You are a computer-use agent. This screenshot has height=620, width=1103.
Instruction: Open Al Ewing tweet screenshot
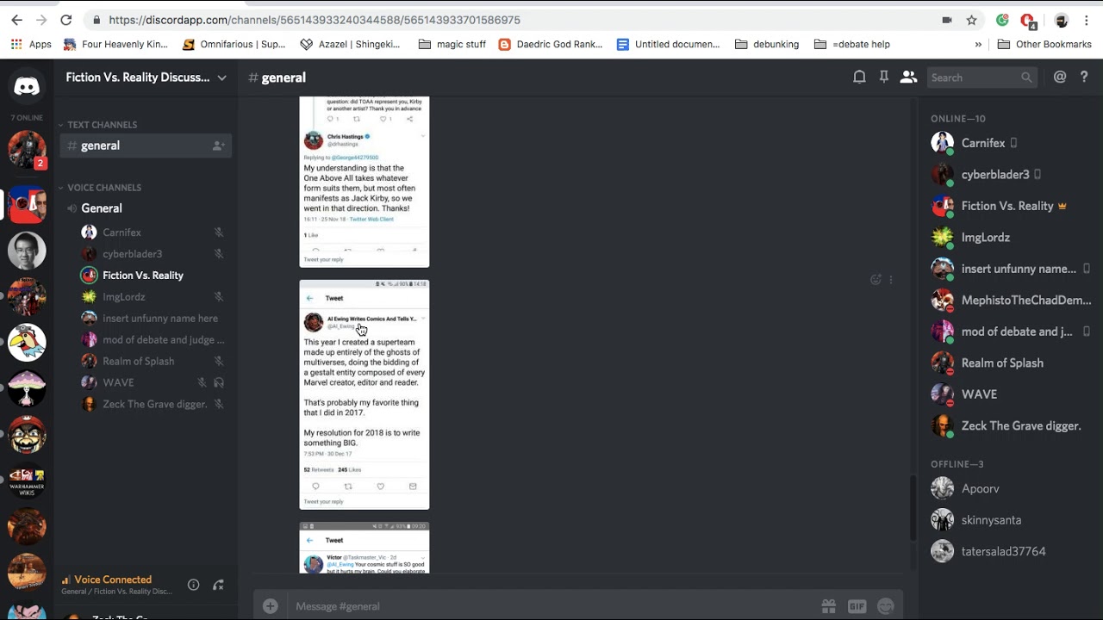(365, 394)
